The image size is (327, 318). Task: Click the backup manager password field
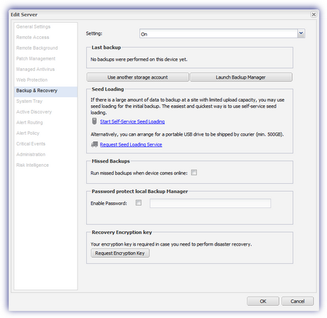click(x=210, y=203)
